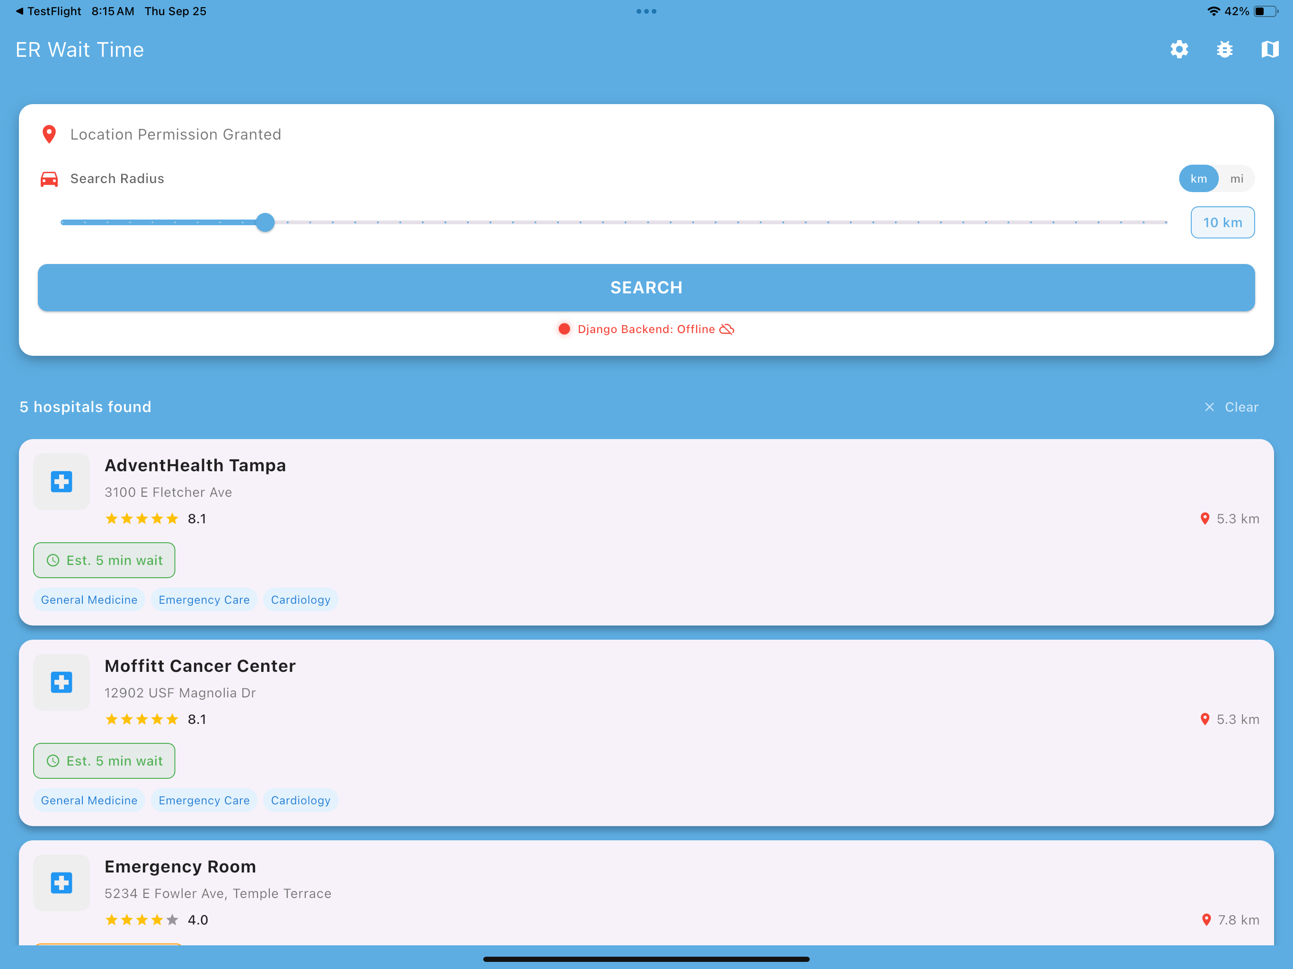Tap Moffitt Cardiology chip

tap(301, 800)
